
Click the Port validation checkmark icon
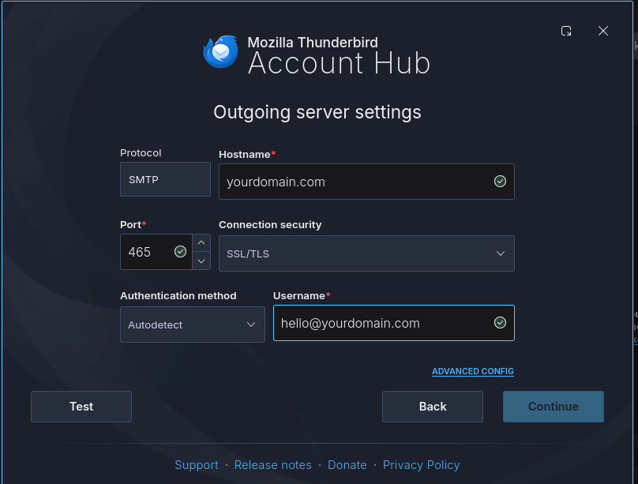pyautogui.click(x=180, y=252)
